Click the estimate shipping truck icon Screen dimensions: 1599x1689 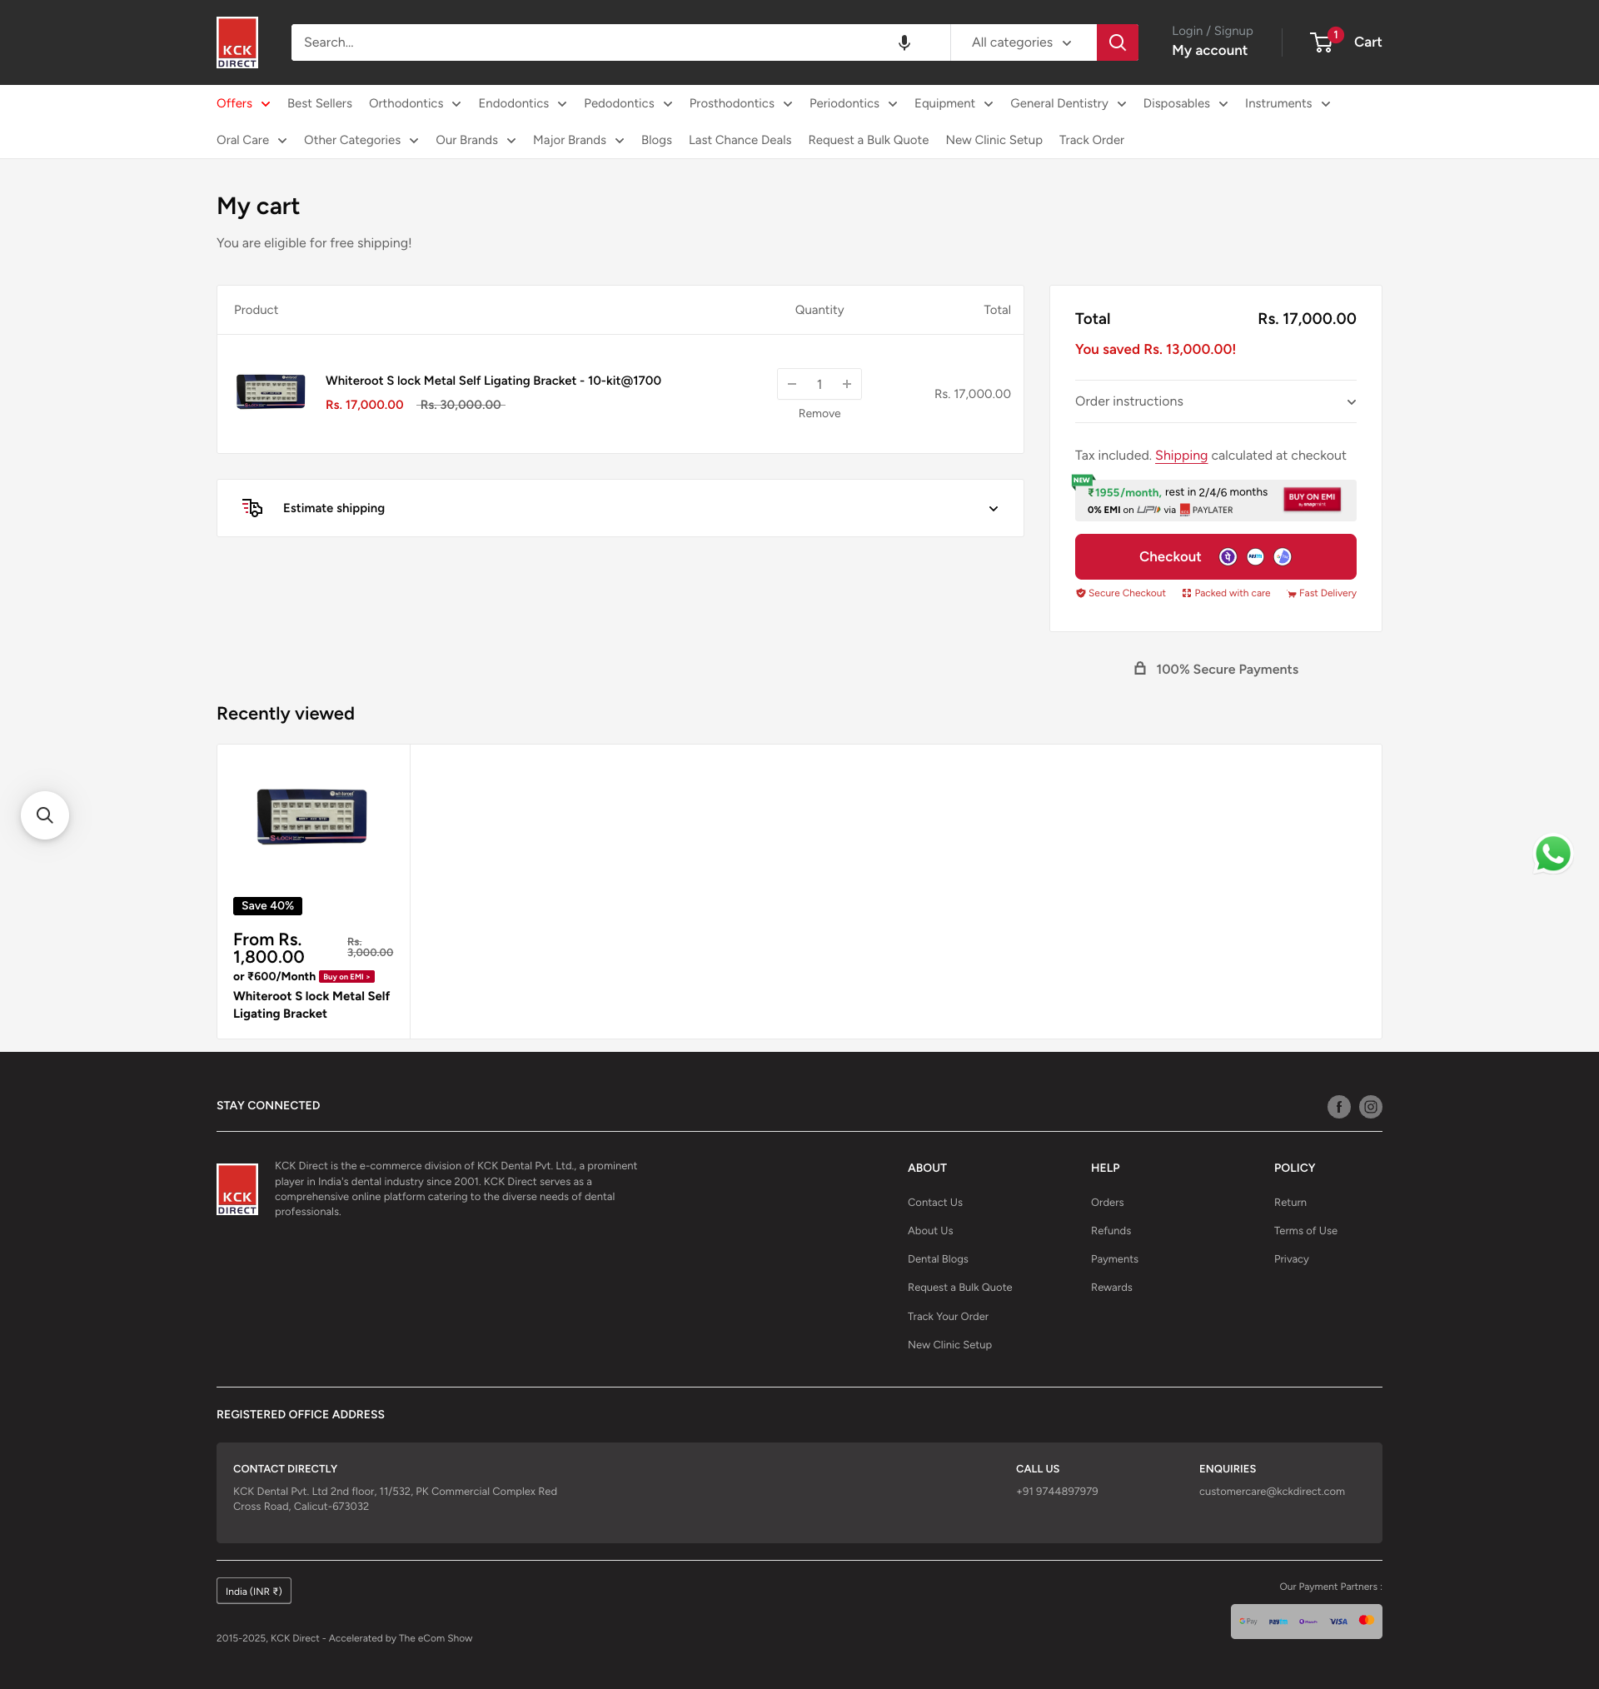click(x=252, y=508)
